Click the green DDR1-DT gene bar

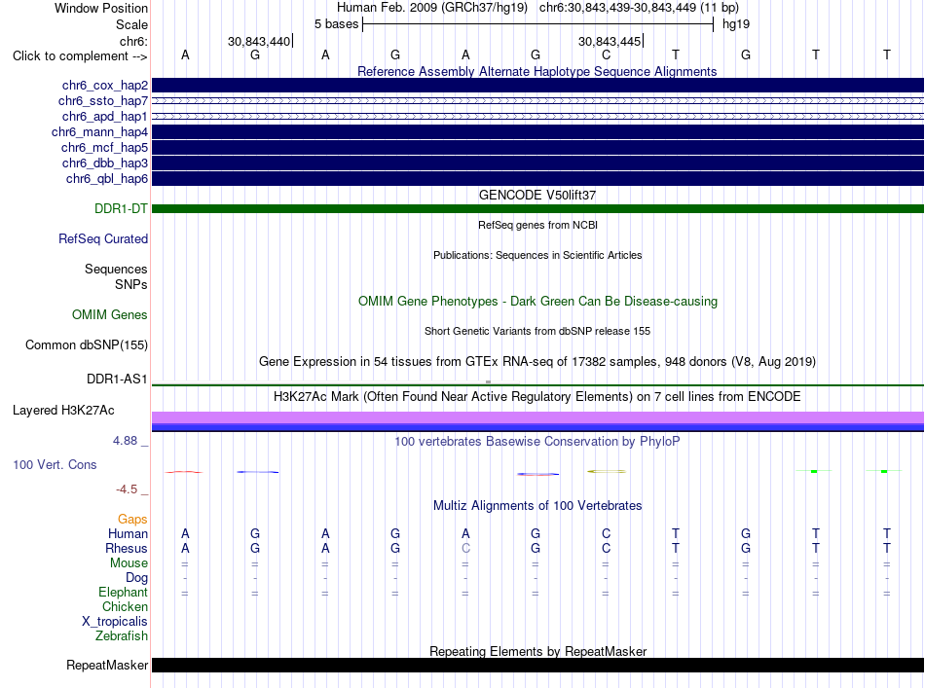(x=537, y=208)
